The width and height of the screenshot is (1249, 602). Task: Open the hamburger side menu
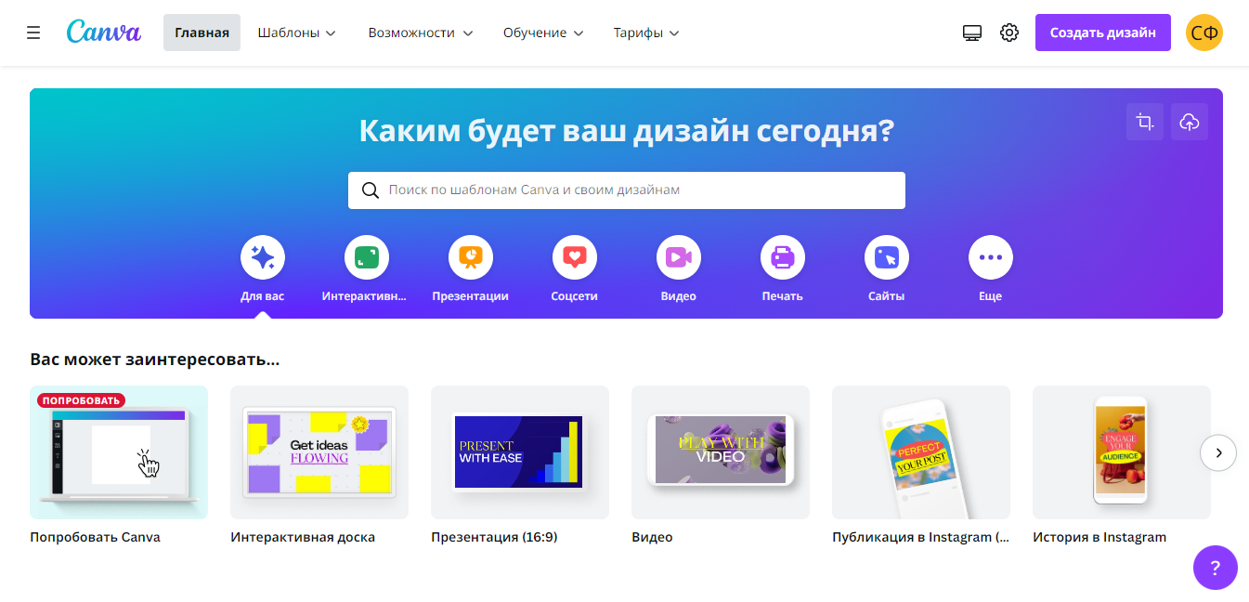pyautogui.click(x=33, y=33)
